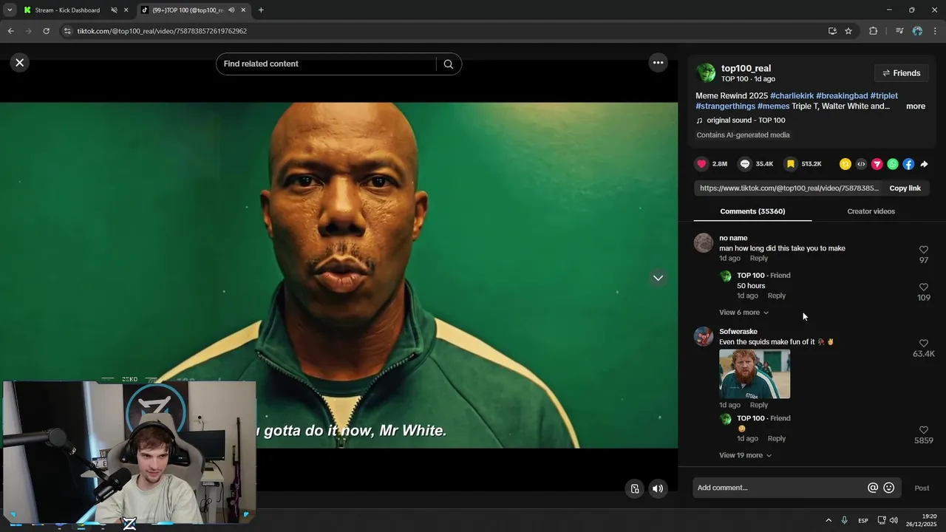This screenshot has width=946, height=532.
Task: Search with the magnifier icon in Find related content
Action: pos(448,64)
